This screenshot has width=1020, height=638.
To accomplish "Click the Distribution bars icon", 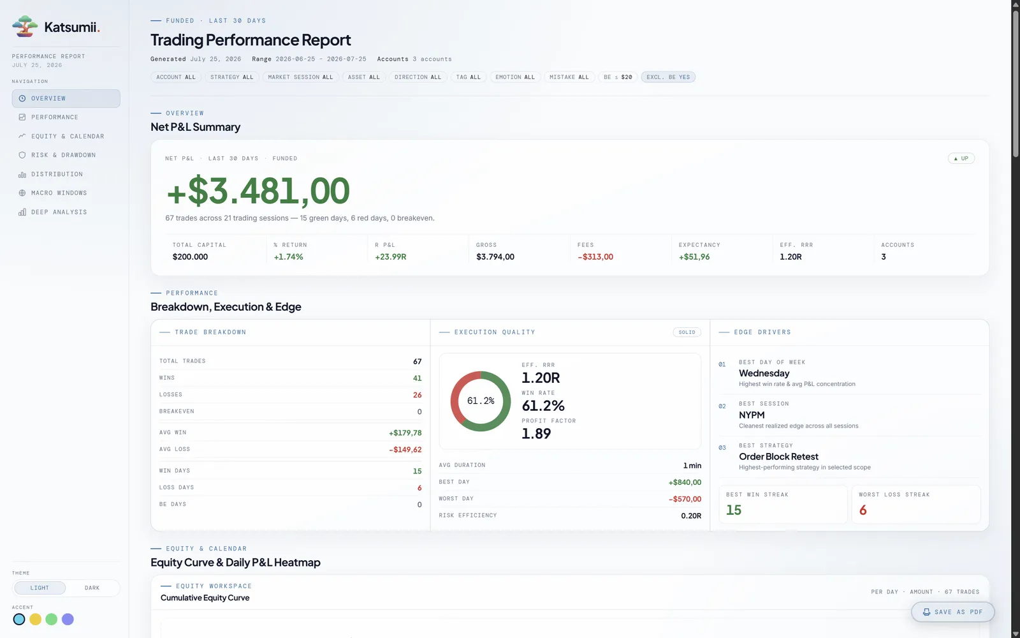I will pos(22,174).
